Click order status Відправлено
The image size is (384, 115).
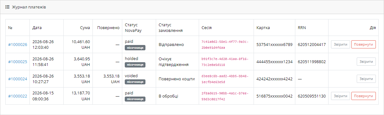pyautogui.click(x=171, y=45)
